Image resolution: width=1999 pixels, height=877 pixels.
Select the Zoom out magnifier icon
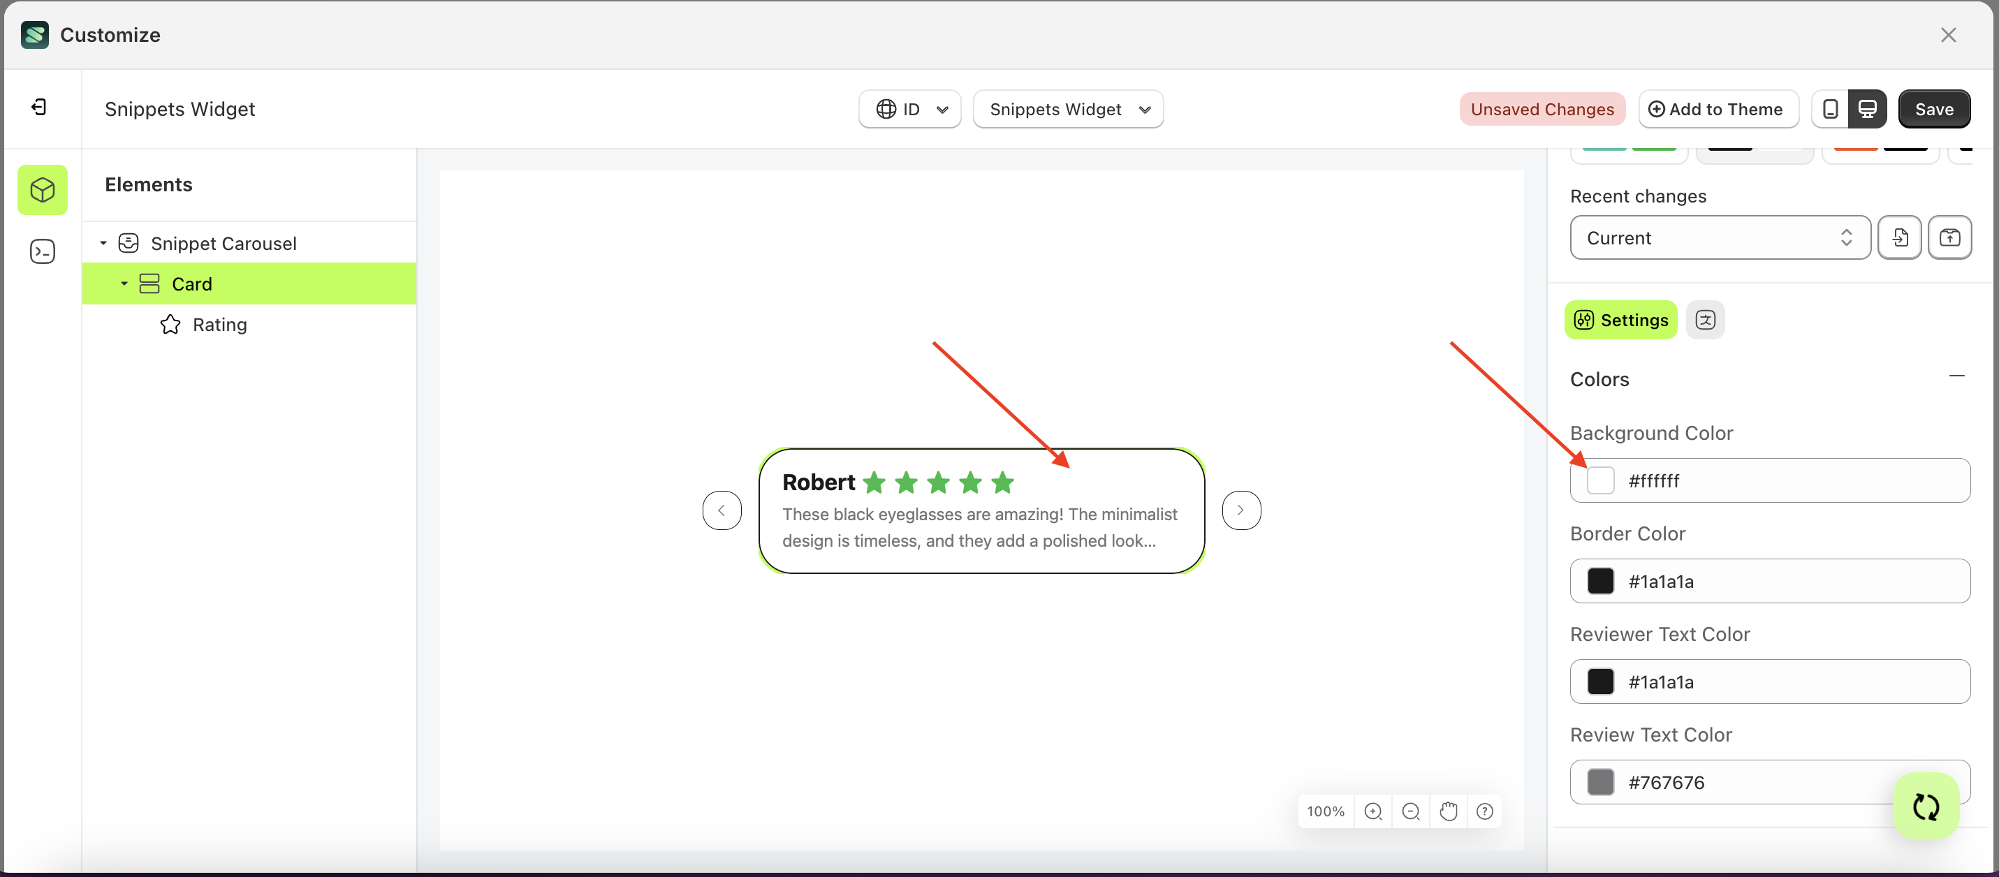click(1411, 810)
